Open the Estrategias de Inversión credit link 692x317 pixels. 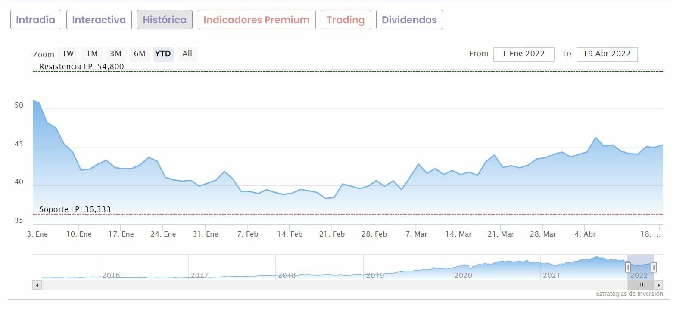pos(629,294)
